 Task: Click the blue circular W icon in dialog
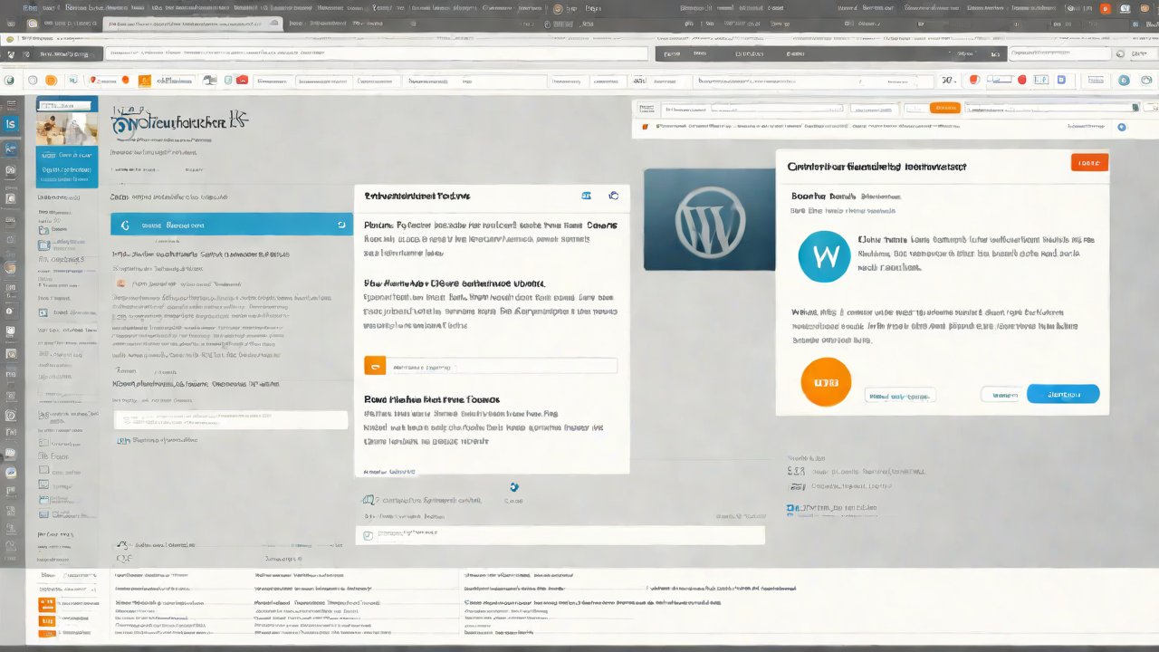pyautogui.click(x=825, y=255)
